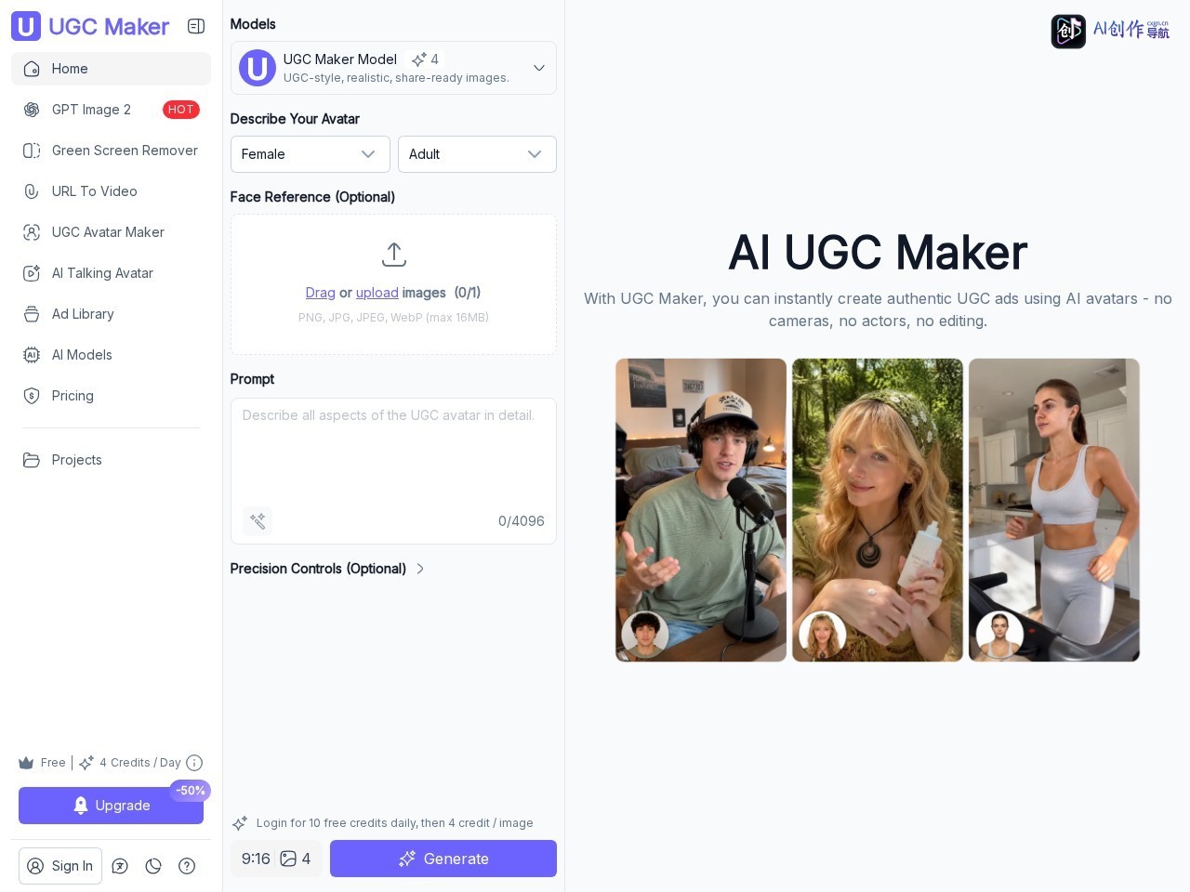Open the Ad Library

[x=111, y=314]
